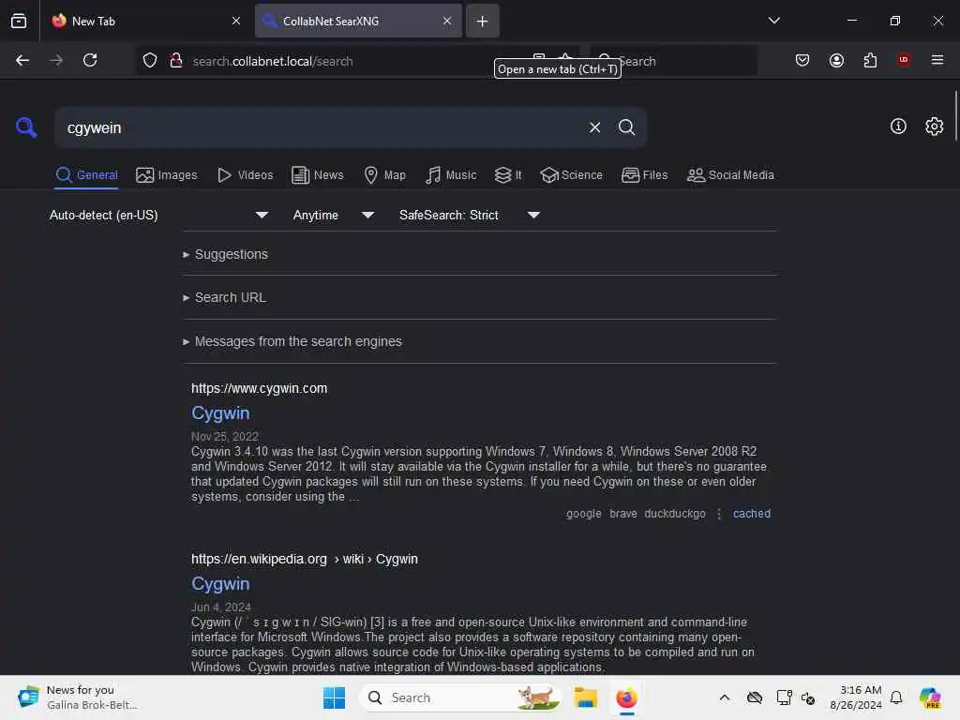The image size is (960, 720).
Task: Select the Science search category
Action: click(x=571, y=175)
